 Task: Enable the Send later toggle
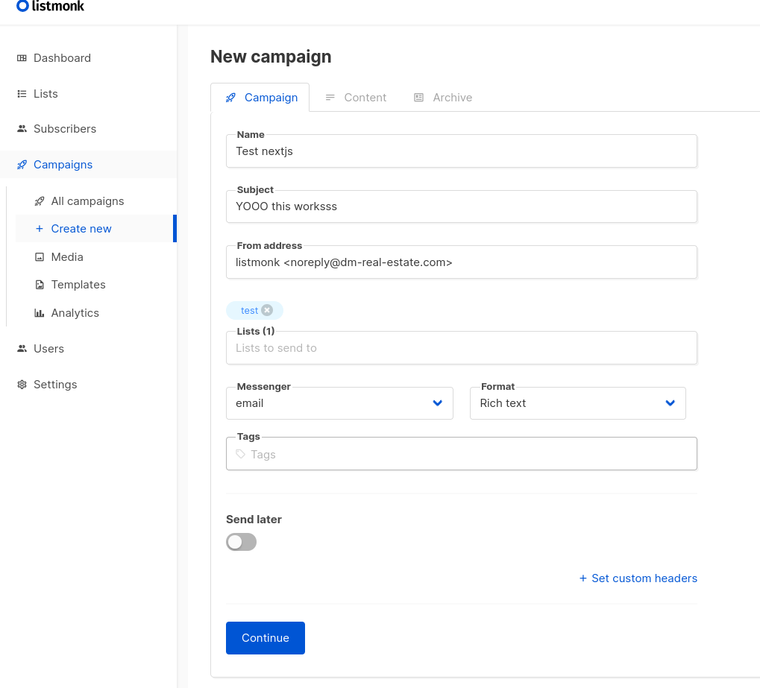click(x=240, y=542)
